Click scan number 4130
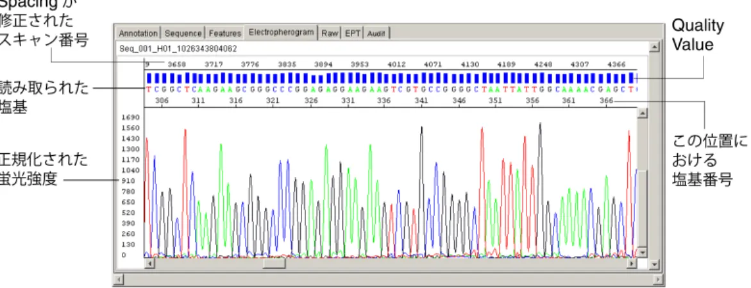751x288 pixels. [470, 64]
